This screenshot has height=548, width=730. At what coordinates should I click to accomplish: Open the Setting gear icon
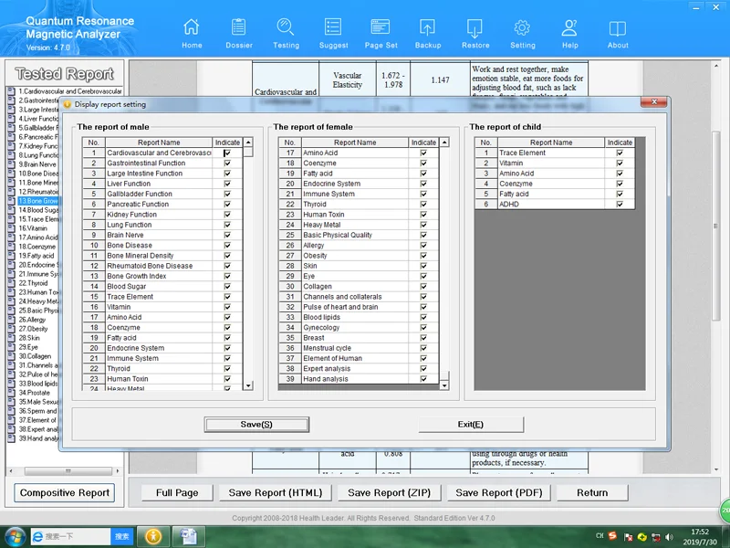pyautogui.click(x=523, y=28)
